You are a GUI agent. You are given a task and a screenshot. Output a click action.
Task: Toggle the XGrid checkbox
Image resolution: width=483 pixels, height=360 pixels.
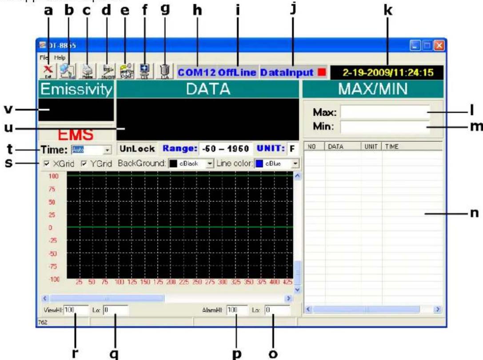click(47, 164)
